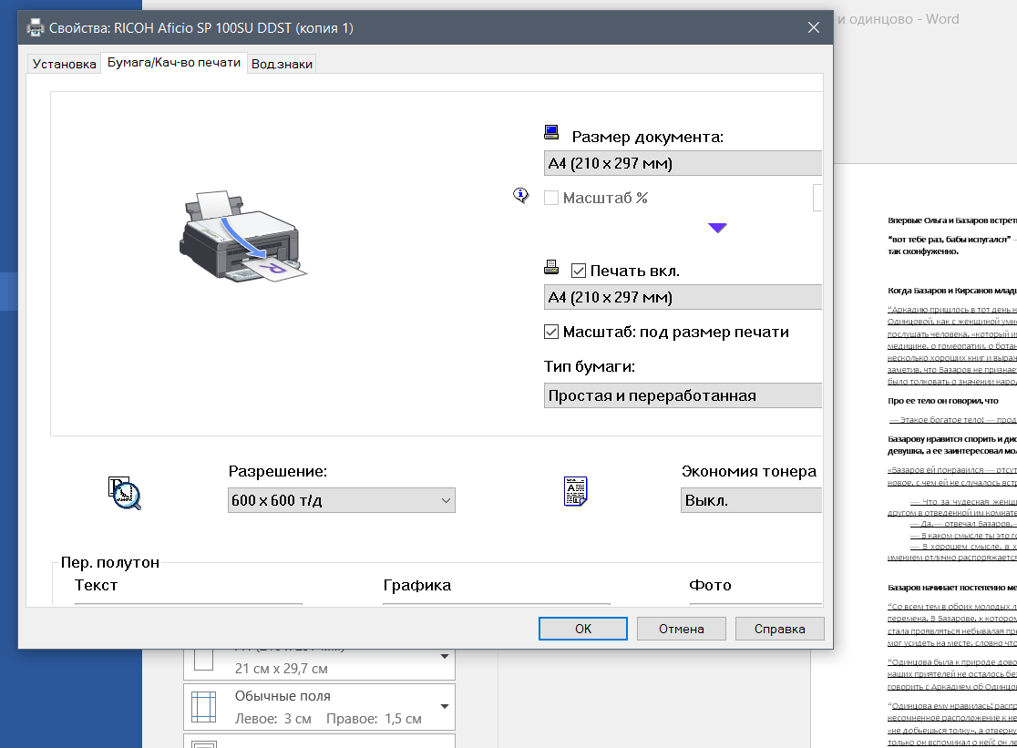
Task: Click the Графика halftone label
Action: [417, 585]
